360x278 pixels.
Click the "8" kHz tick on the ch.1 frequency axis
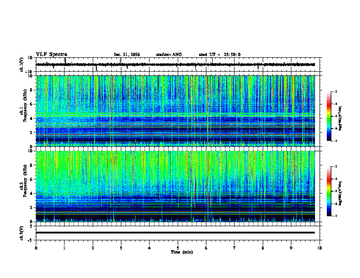coord(32,90)
